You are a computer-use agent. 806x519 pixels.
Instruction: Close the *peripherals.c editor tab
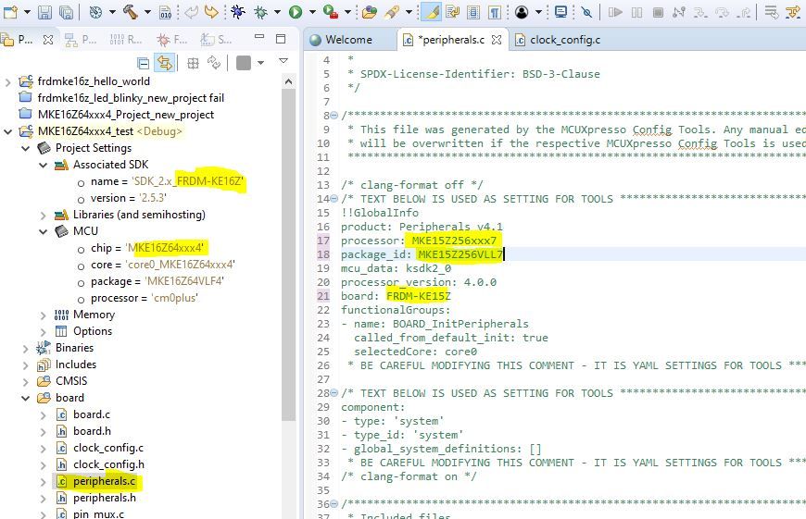click(x=497, y=40)
